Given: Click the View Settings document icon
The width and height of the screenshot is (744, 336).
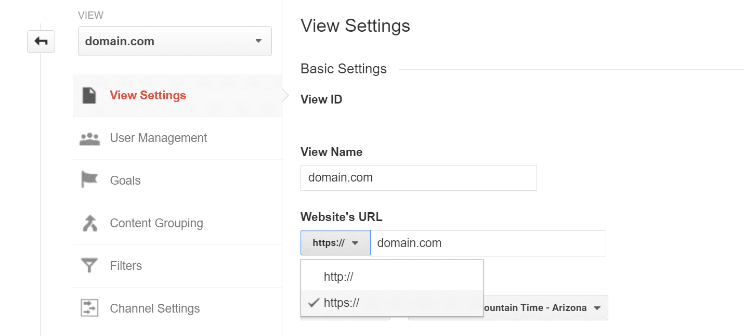Looking at the screenshot, I should tap(89, 95).
